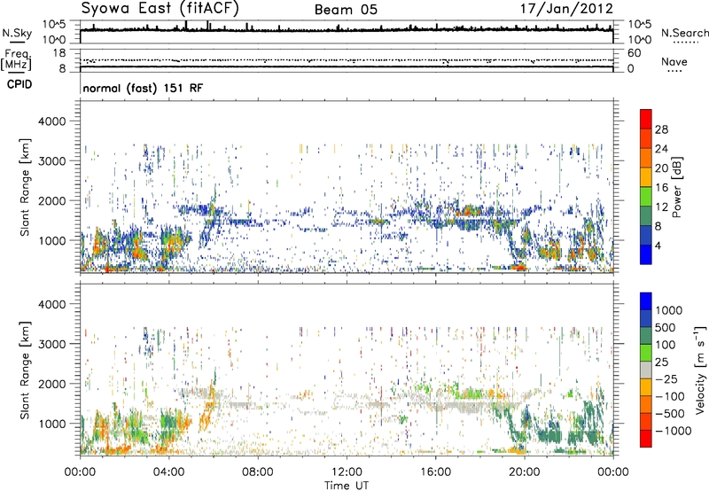
Task: Click the gray segment of the velocity colorbar
Action: coord(646,370)
